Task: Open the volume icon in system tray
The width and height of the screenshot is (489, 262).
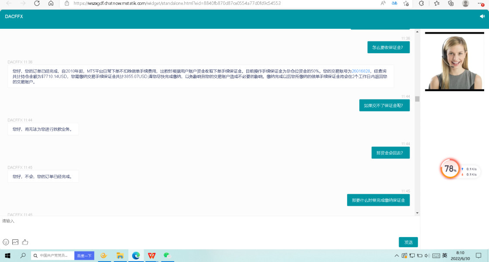Action: point(427,256)
